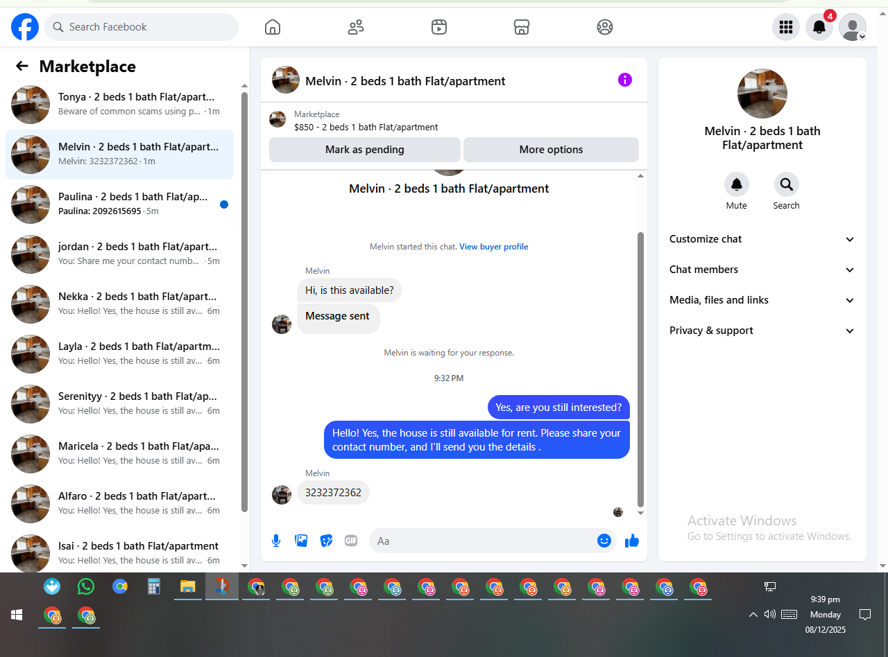This screenshot has height=657, width=888.
Task: Choose a sticker icon in composer
Action: [x=326, y=541]
